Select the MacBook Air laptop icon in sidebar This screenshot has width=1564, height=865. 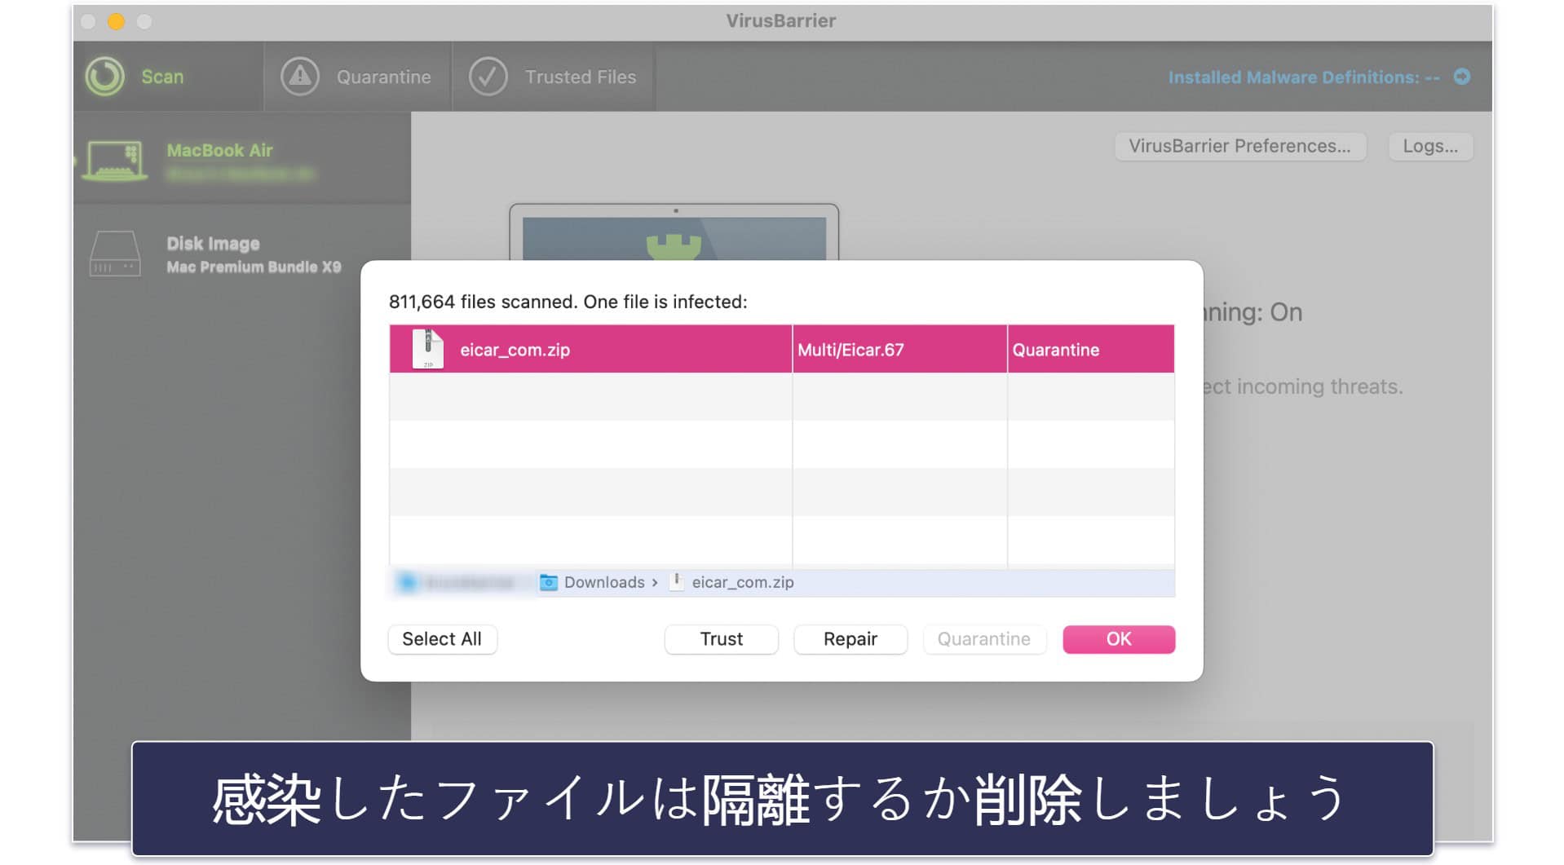pos(115,161)
